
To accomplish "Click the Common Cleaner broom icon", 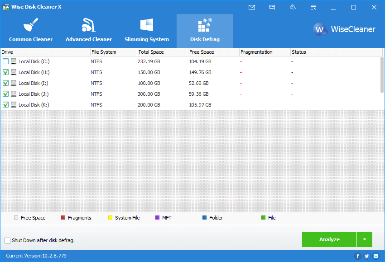I will [31, 25].
